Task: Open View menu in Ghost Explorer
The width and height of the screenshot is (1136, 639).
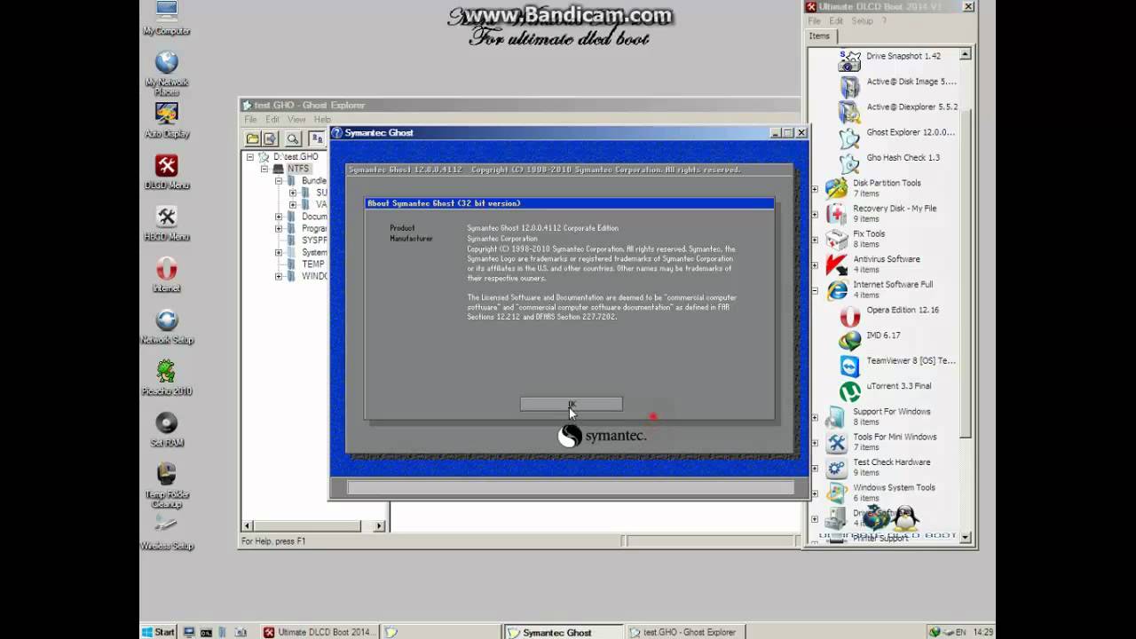Action: [x=296, y=119]
